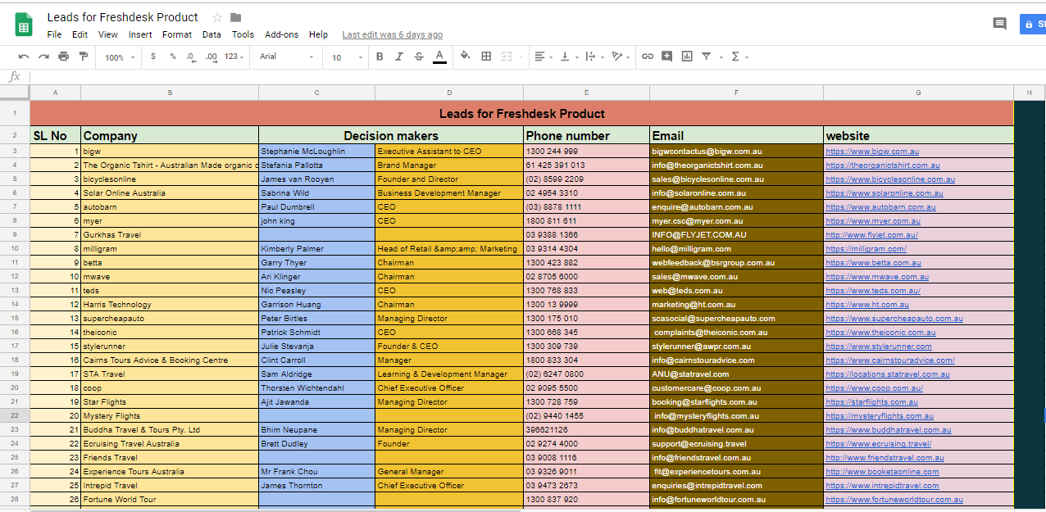The height and width of the screenshot is (512, 1046).
Task: Apply strikethrough formatting
Action: [x=419, y=57]
